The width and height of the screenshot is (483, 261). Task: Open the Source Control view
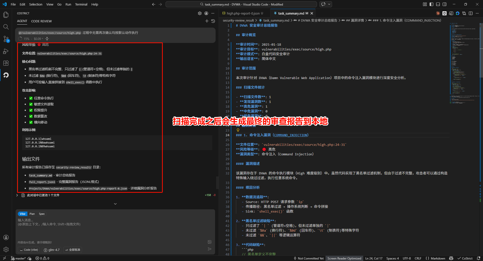6,39
